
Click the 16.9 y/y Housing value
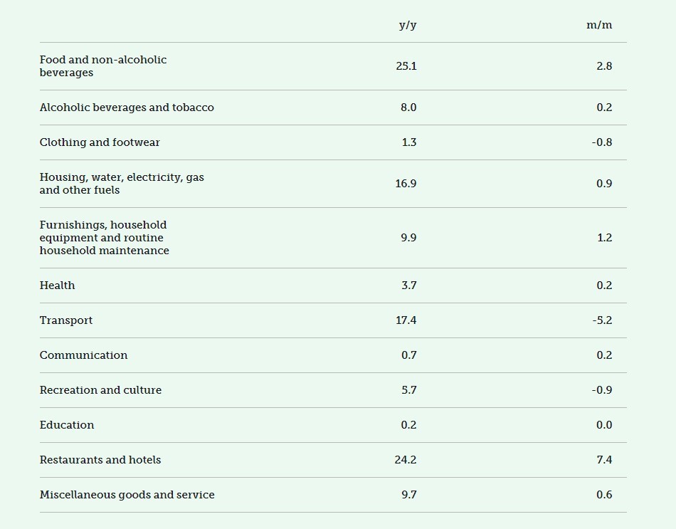406,184
